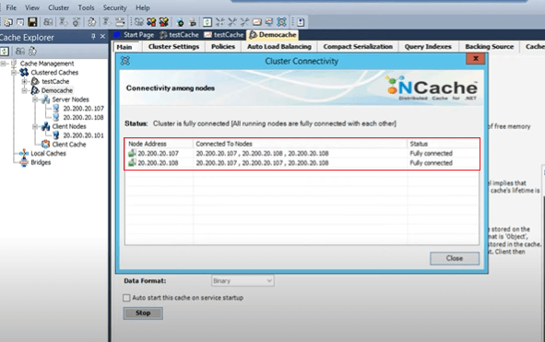
Task: Click the floppy disk Save icon in toolbar
Action: click(x=32, y=22)
